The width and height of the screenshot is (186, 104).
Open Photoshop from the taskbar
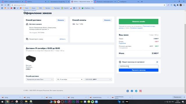[x=66, y=102]
